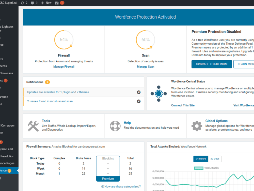The image size is (254, 191).
Task: Click the Wordfence Protection Activated banner title
Action: (145, 17)
